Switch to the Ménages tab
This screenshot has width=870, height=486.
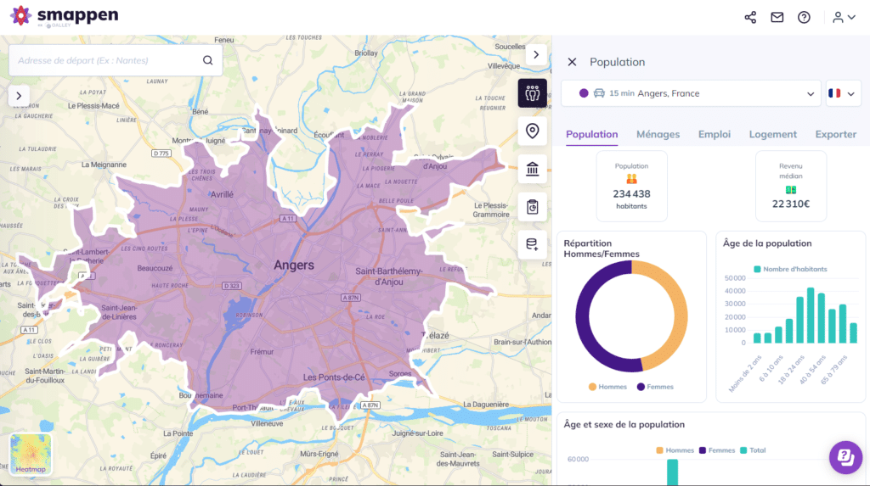tap(658, 134)
